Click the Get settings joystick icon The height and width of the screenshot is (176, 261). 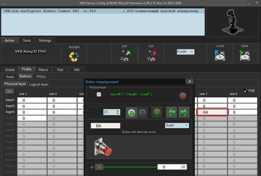[125, 56]
